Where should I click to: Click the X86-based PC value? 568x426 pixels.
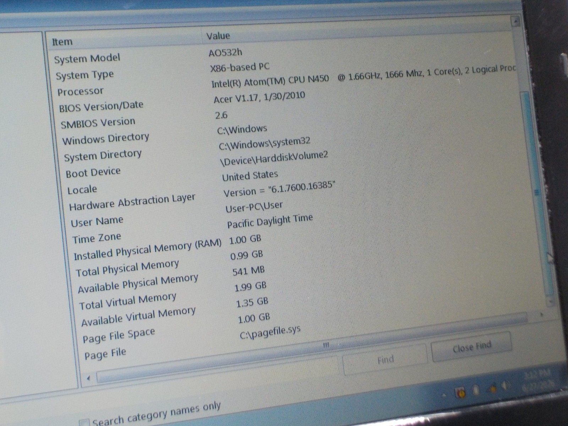tap(240, 67)
